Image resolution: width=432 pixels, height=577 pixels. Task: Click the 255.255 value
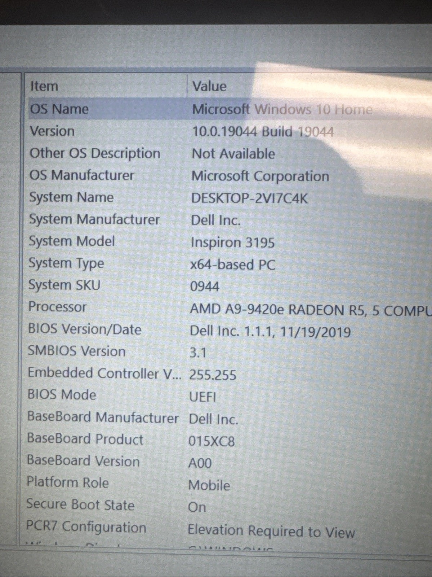click(x=213, y=375)
